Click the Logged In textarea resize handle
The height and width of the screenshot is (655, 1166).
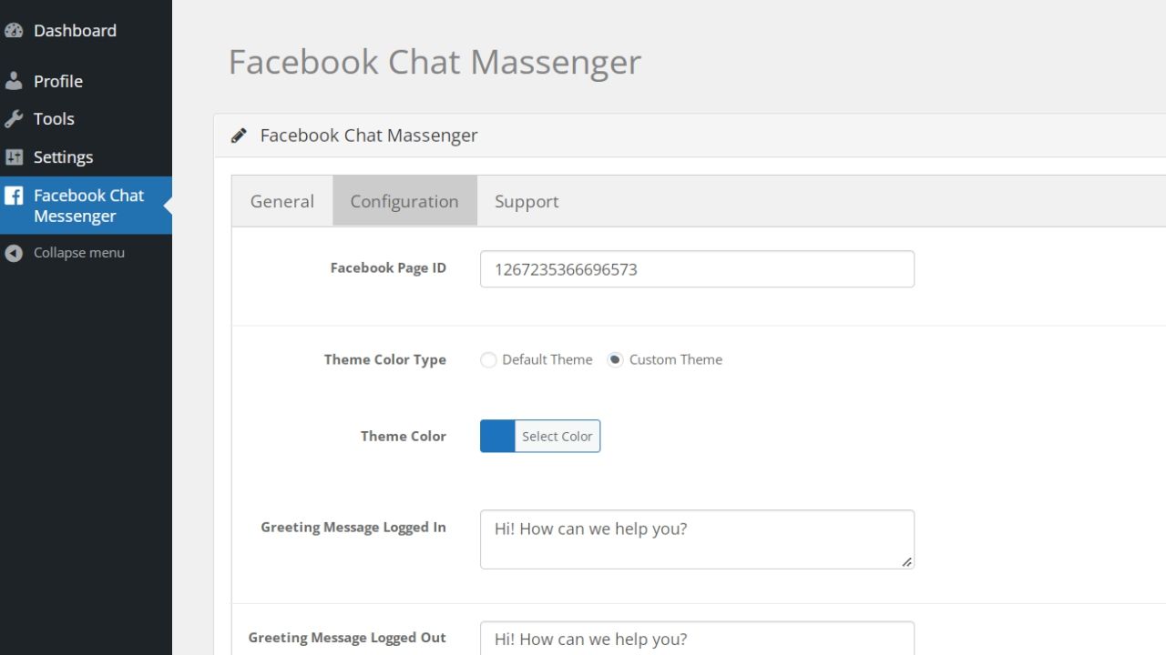(906, 562)
